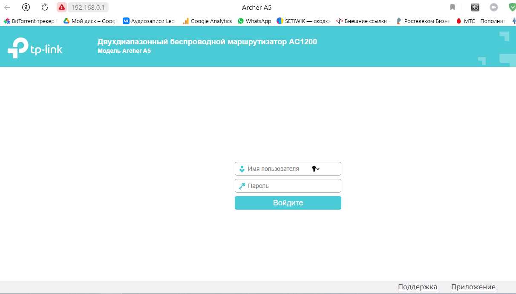
Task: Click the user icon in the username field
Action: [242, 169]
